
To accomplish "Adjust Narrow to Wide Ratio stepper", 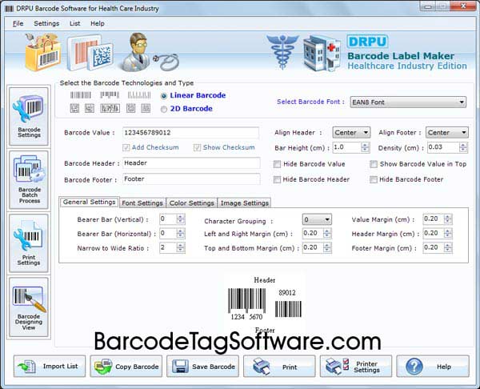I will [181, 248].
